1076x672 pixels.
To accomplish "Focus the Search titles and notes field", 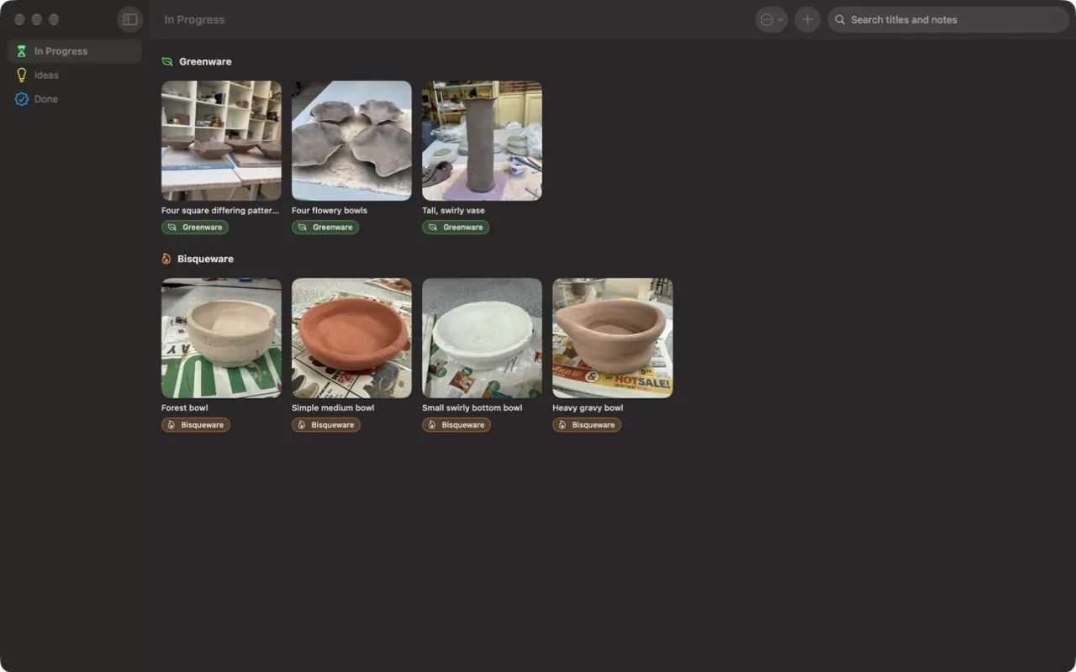I will coord(948,19).
